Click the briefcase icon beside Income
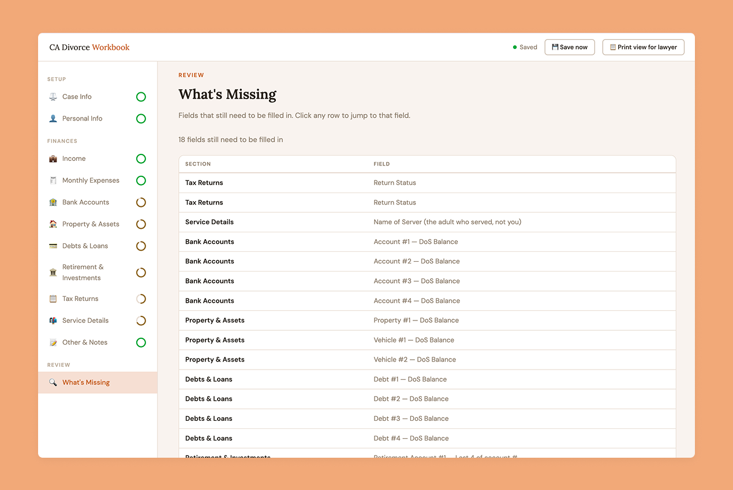 (53, 159)
